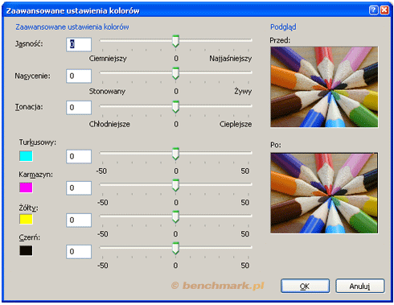Click the Turkusowy slider handle
Viewport: 394px width, 305px height.
175,154
